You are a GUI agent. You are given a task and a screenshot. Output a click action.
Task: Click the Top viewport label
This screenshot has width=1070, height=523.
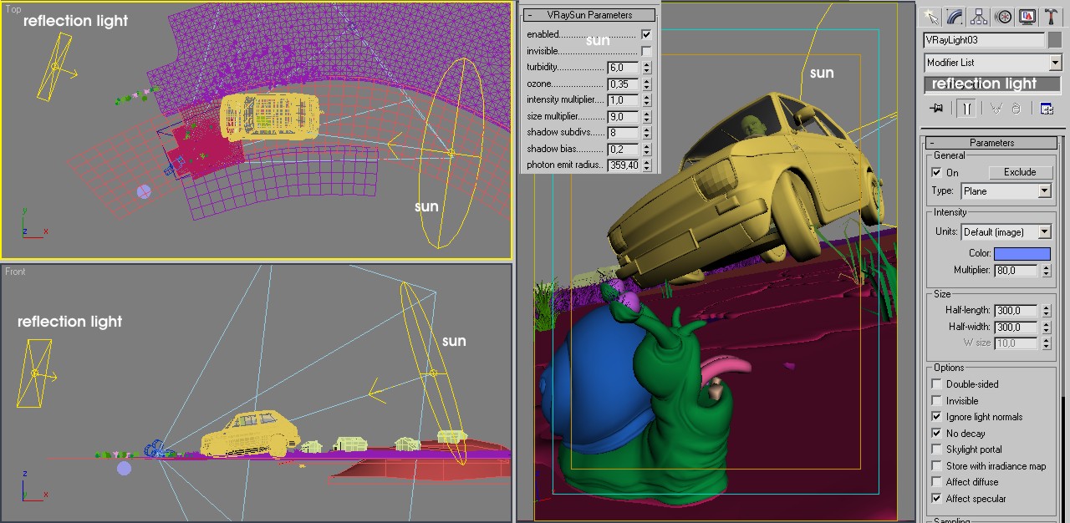point(13,9)
